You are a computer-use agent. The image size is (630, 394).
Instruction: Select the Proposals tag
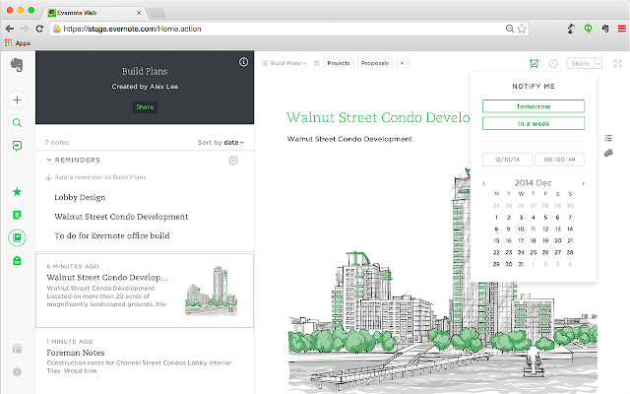point(374,63)
